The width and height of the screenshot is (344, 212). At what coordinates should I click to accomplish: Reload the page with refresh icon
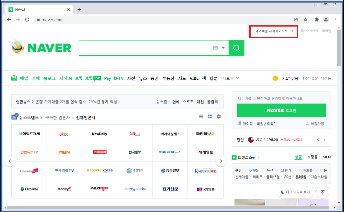tap(27, 19)
